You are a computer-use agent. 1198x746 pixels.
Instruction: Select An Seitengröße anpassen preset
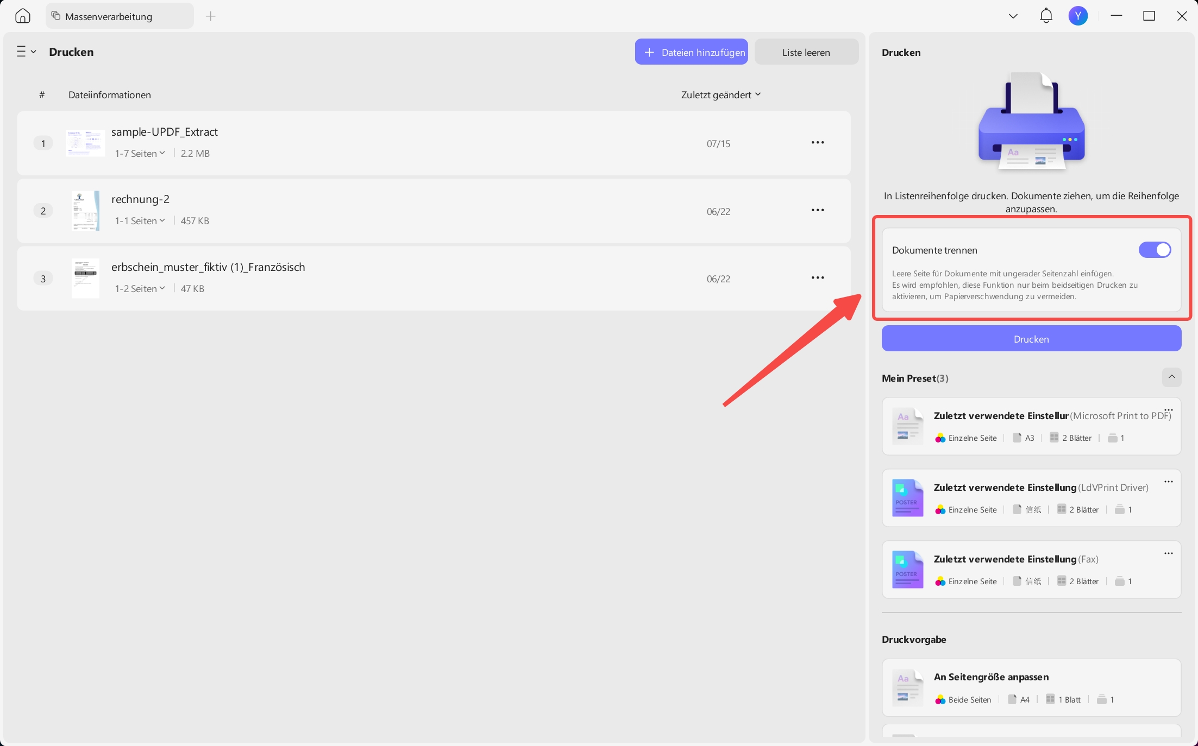click(x=1031, y=688)
